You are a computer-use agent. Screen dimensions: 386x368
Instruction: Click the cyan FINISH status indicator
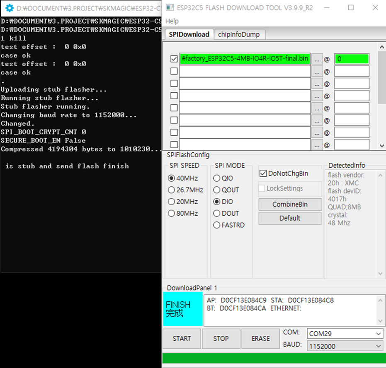pos(183,309)
